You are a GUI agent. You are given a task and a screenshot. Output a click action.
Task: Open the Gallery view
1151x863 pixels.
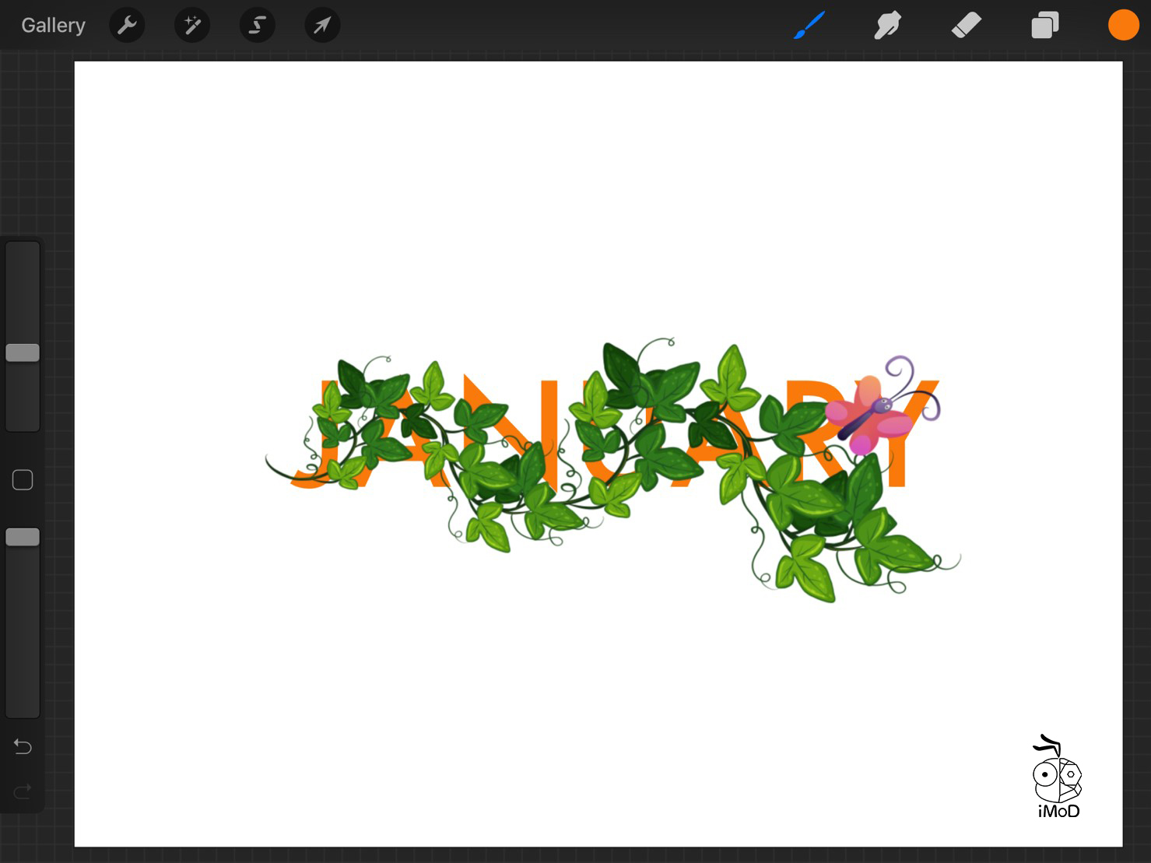53,26
